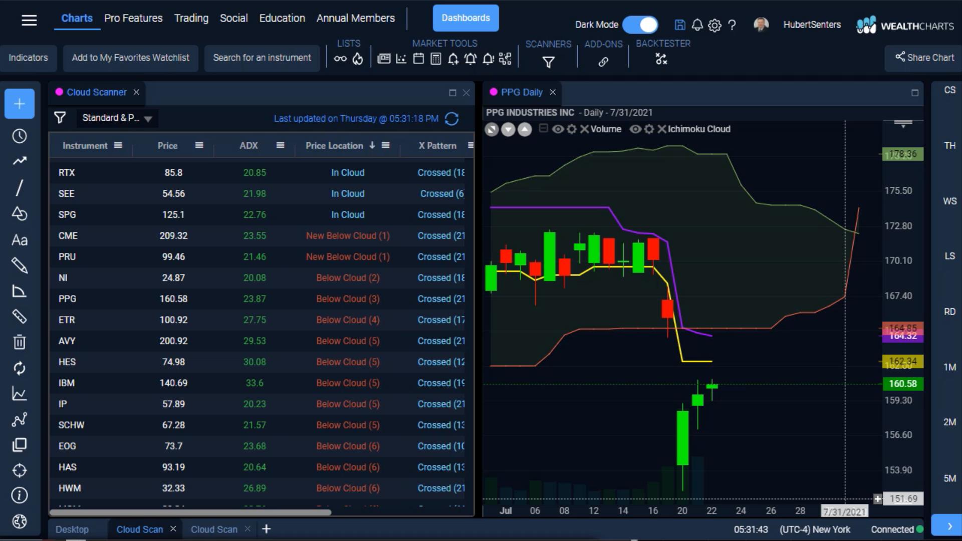Open the Backtester icon

[x=661, y=60]
